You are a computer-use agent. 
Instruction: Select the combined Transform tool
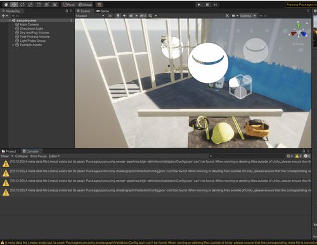click(46, 4)
